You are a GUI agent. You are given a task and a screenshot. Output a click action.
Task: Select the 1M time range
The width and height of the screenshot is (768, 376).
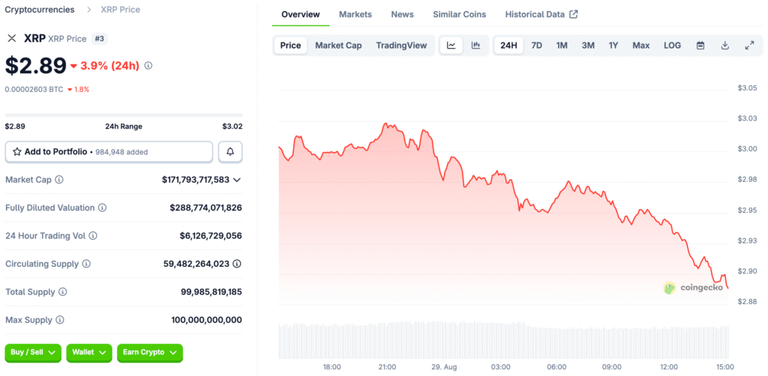pos(562,46)
